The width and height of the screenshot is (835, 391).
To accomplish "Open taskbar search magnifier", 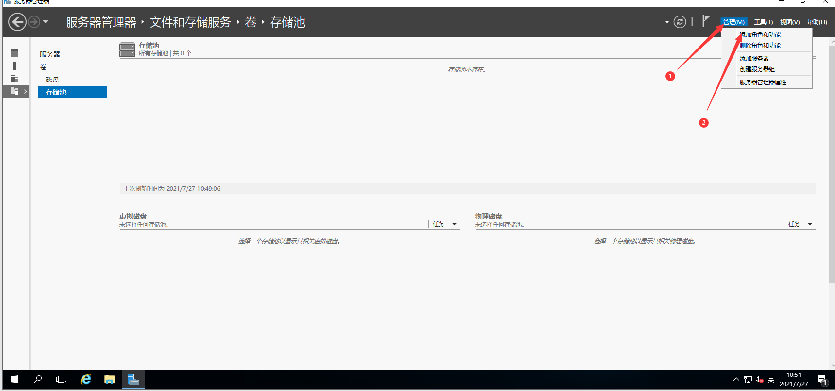I will [x=38, y=380].
